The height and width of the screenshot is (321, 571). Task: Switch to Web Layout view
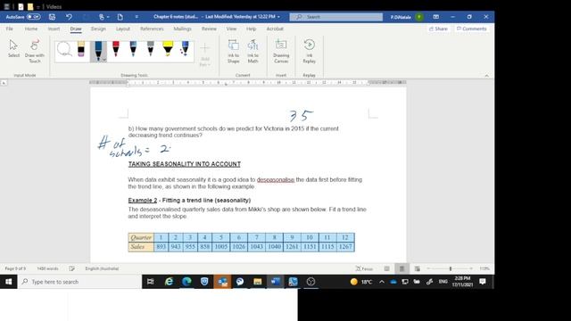pos(417,268)
